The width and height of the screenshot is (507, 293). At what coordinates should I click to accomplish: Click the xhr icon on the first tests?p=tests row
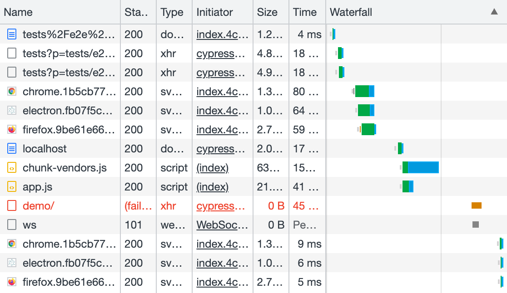pos(12,53)
